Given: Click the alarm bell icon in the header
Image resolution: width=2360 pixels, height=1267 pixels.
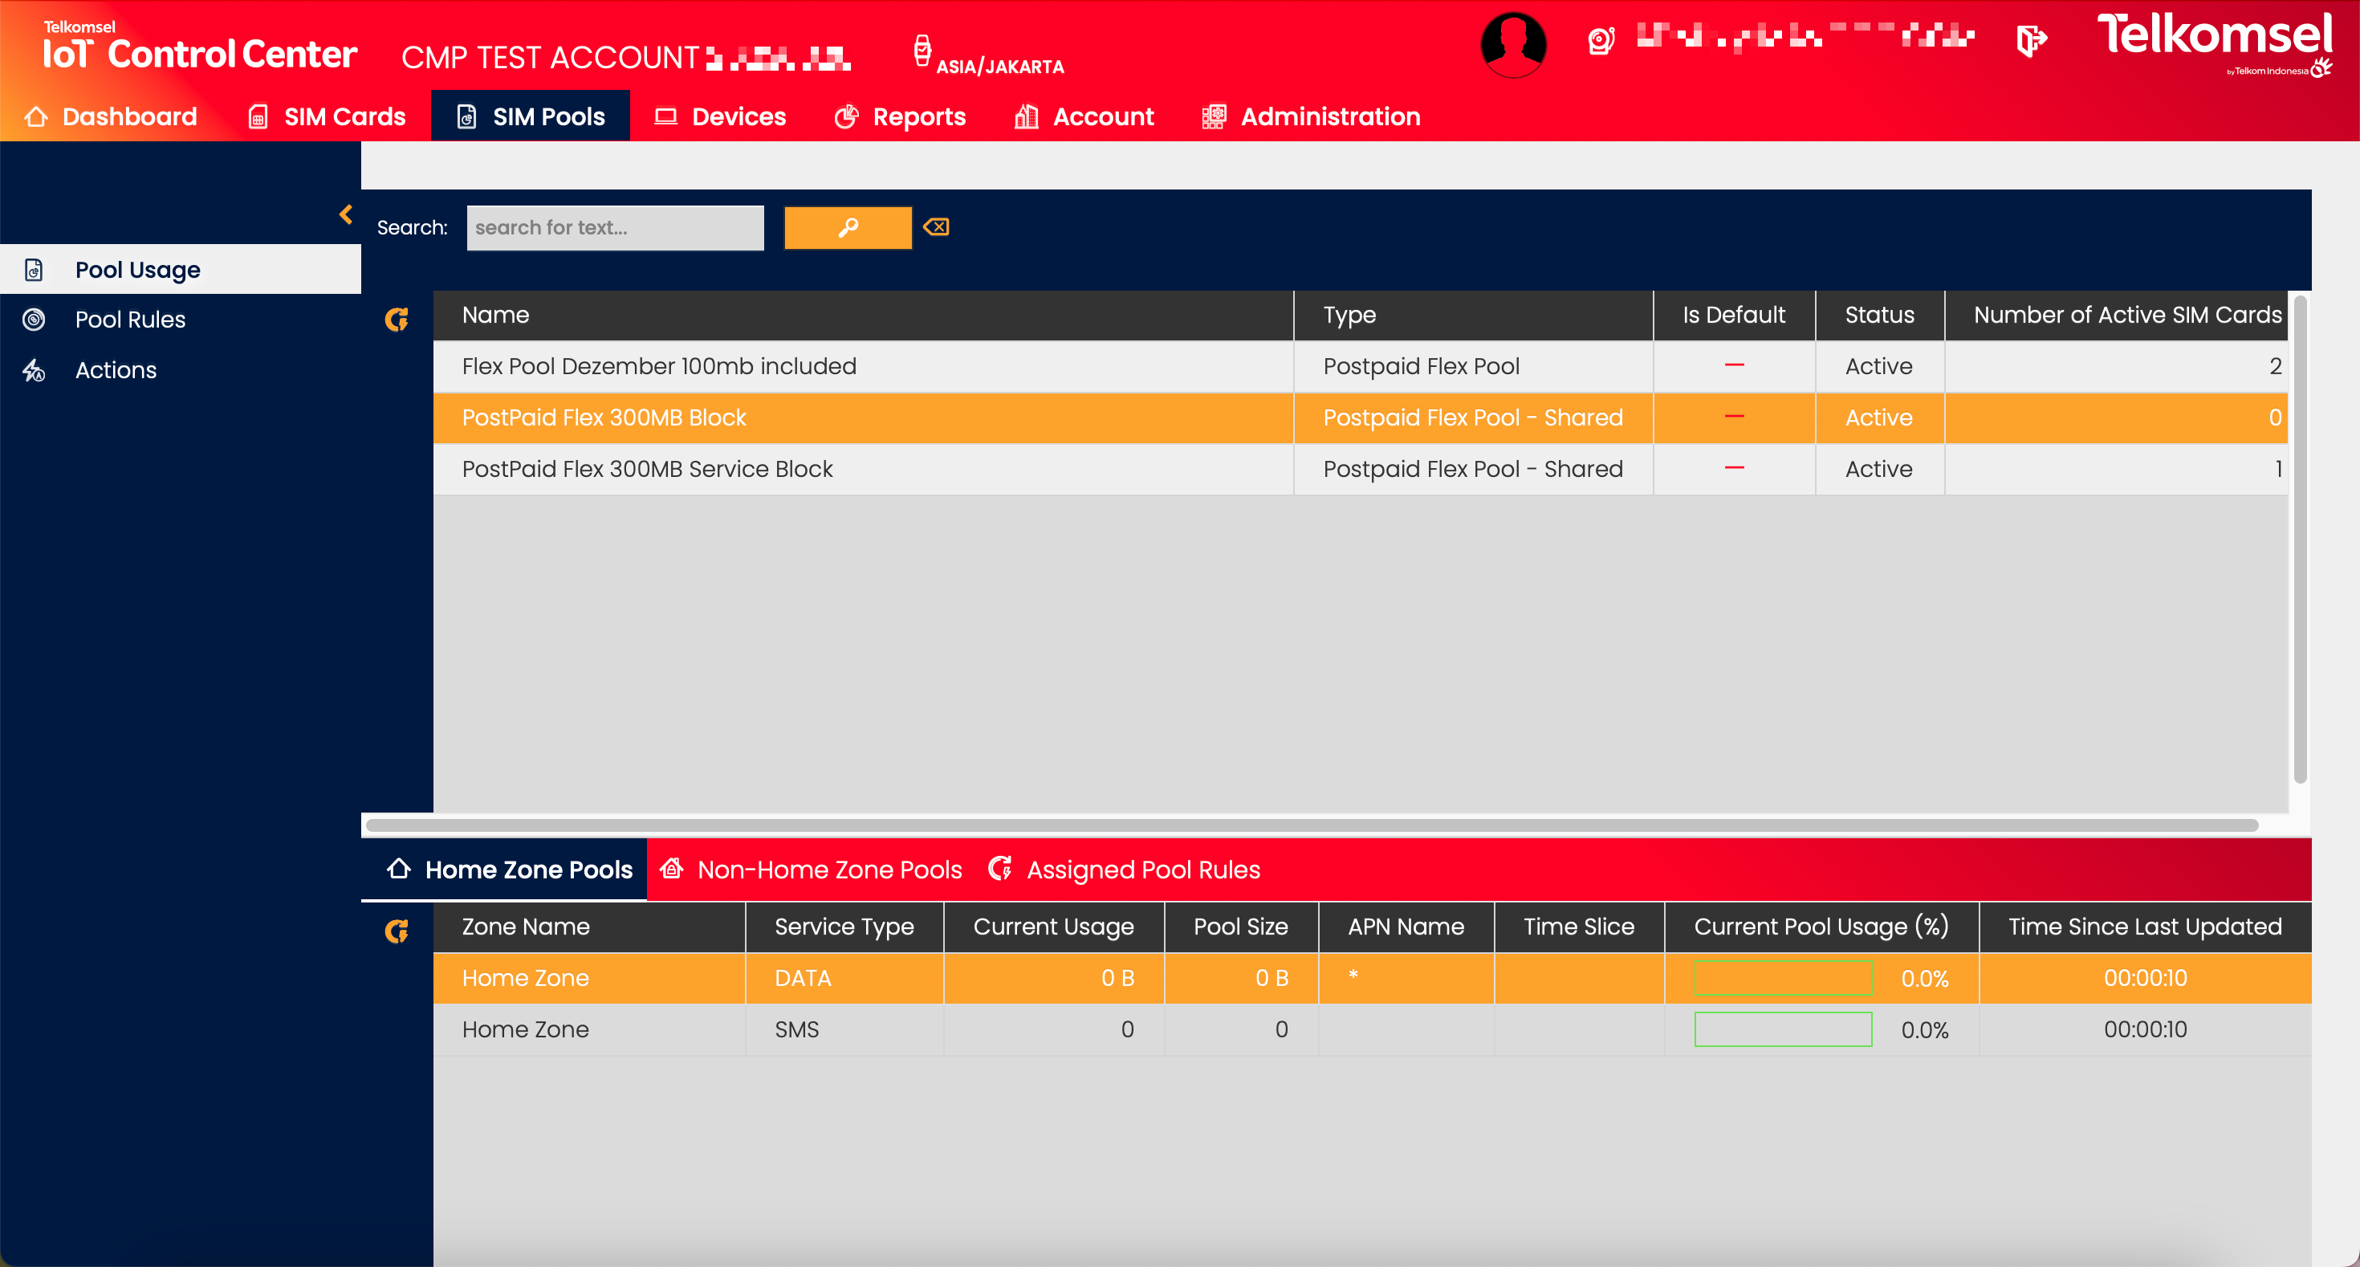Looking at the screenshot, I should click(1601, 40).
